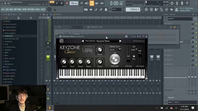Image resolution: width=198 pixels, height=111 pixels.
Task: Click the 140 BPM tempo field
Action: tap(74, 3)
